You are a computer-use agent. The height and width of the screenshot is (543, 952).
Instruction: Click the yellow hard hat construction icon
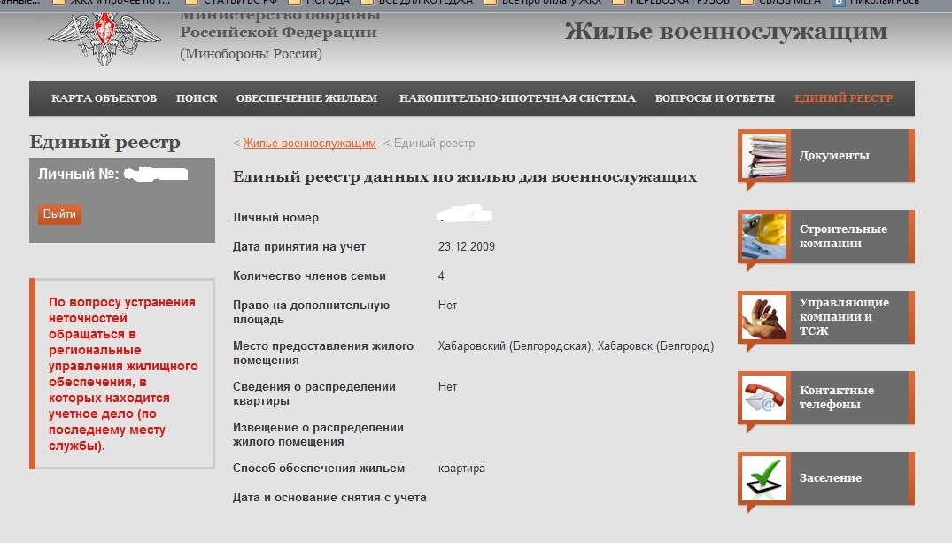(x=763, y=237)
